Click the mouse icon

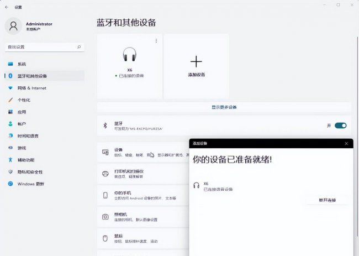click(105, 238)
